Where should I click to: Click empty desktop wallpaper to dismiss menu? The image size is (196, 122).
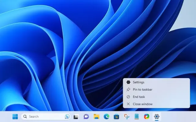46,46
